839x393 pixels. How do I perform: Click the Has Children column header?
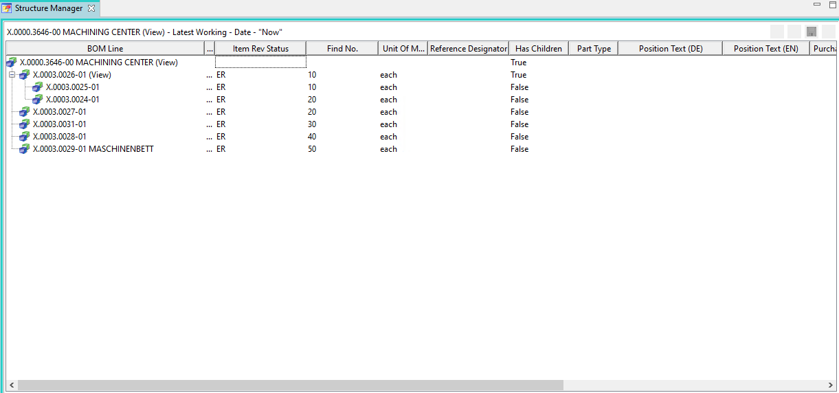tap(538, 49)
